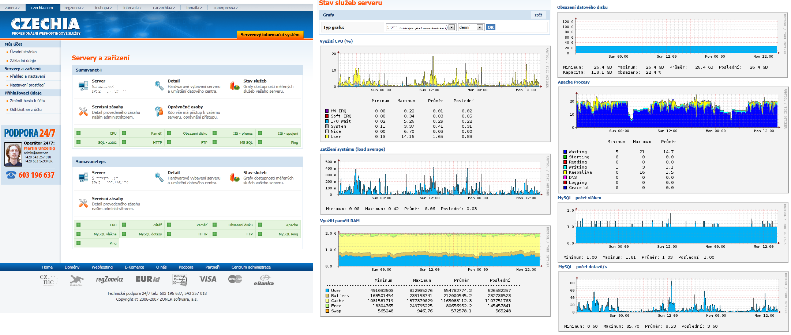The width and height of the screenshot is (791, 335).
Task: Click the Official Partner badge in footer
Action: [180, 280]
